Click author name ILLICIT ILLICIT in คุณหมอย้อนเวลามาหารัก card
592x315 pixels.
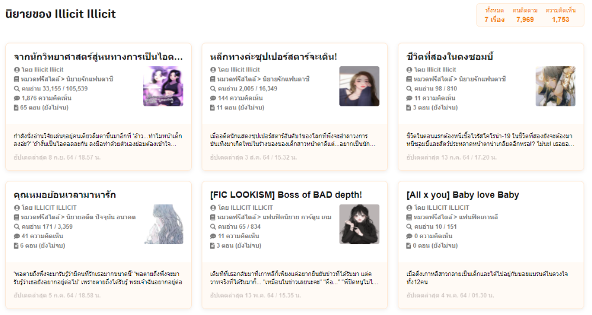pos(56,207)
